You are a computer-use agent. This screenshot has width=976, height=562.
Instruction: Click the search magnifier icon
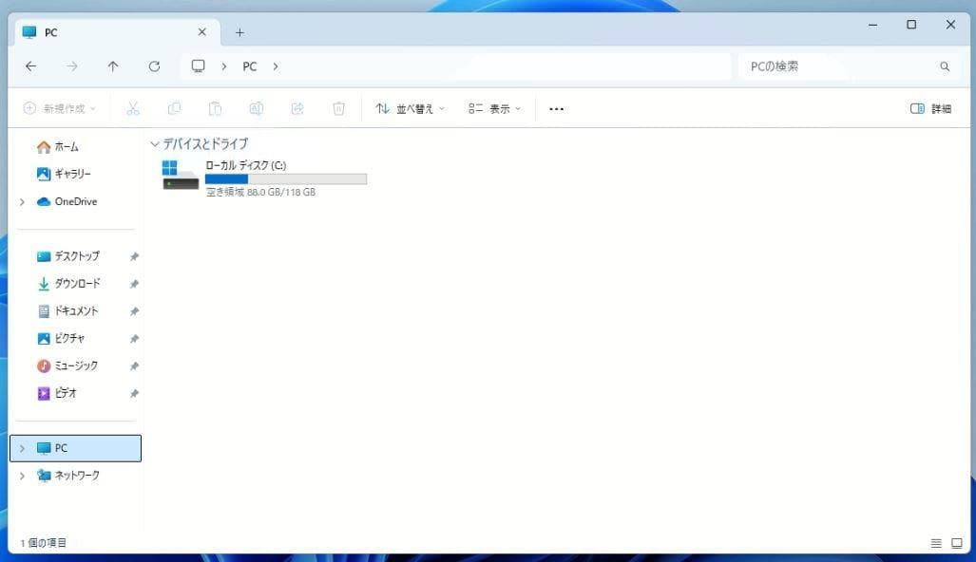click(944, 66)
